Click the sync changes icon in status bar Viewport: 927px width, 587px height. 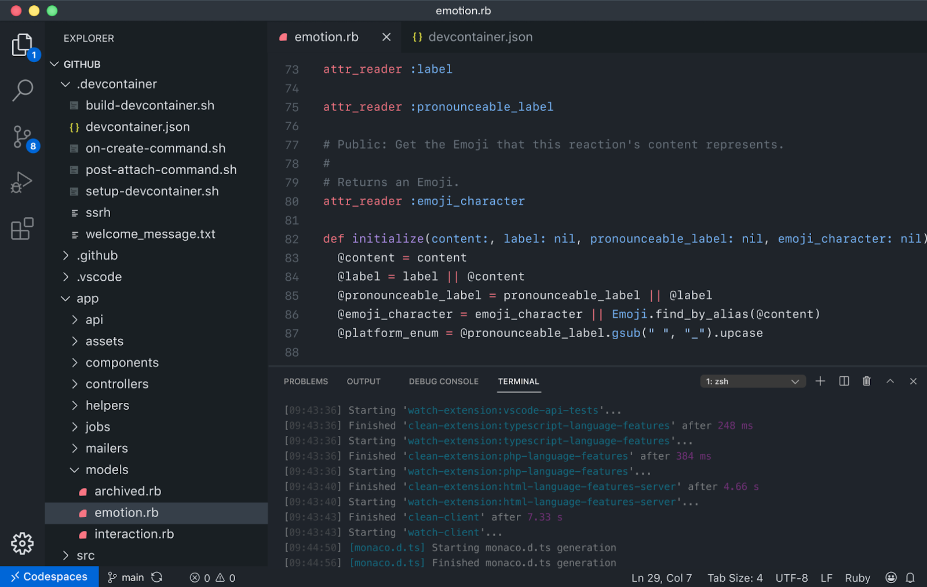(x=157, y=577)
